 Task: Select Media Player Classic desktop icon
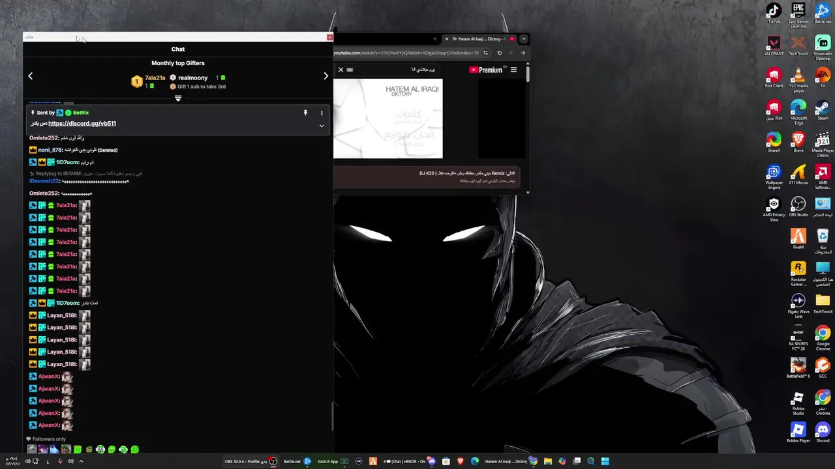pos(823,144)
